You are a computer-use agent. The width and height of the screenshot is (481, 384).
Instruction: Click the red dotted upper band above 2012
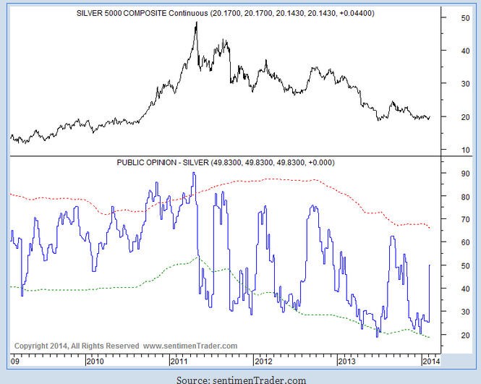pyautogui.click(x=263, y=179)
